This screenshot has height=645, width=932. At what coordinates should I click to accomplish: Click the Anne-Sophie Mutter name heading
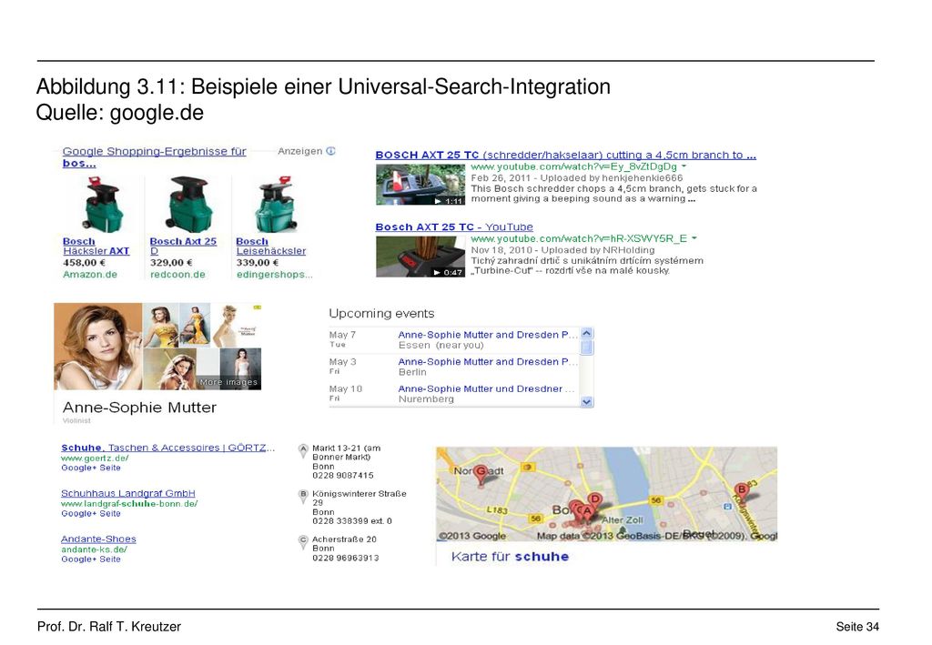click(x=139, y=408)
